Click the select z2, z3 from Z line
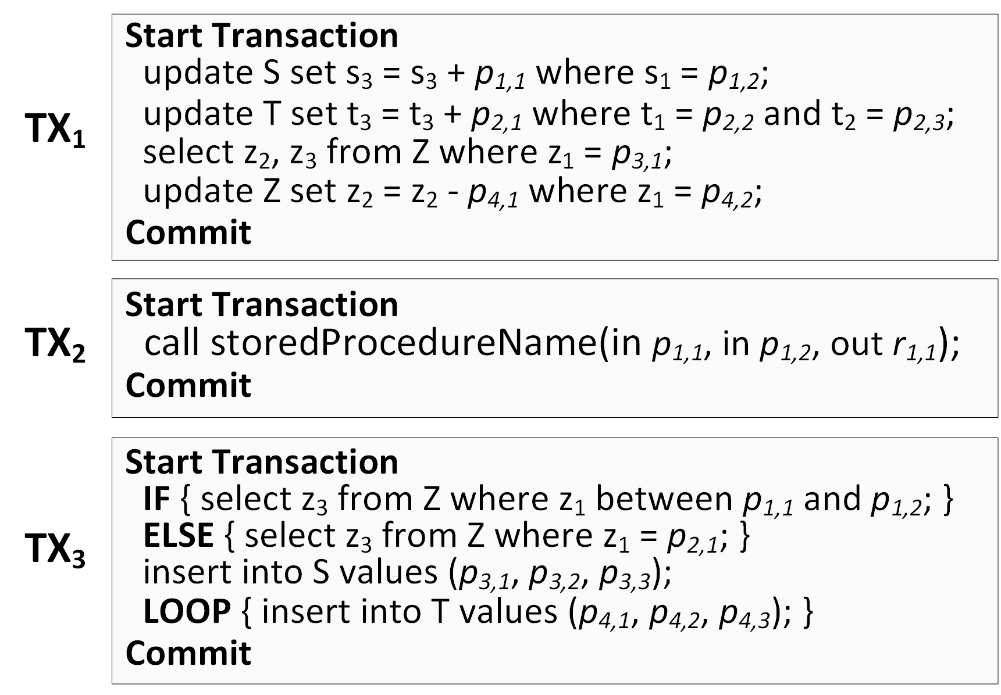The image size is (1001, 695). click(x=407, y=154)
